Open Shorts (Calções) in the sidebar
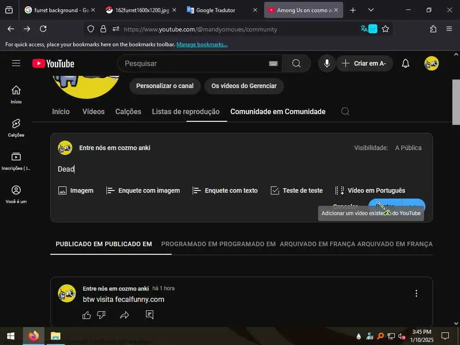 (16, 128)
